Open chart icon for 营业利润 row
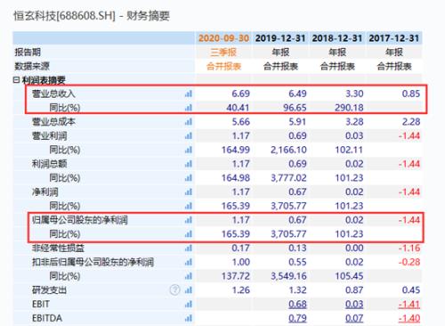 click(189, 136)
